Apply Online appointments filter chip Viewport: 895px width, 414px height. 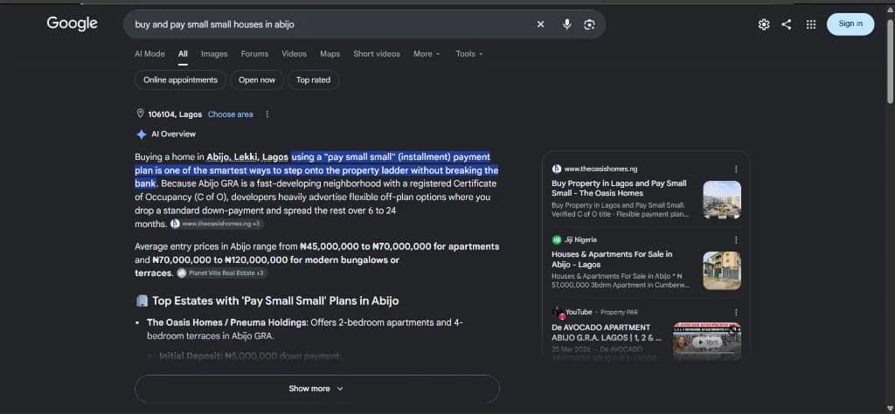coord(180,79)
